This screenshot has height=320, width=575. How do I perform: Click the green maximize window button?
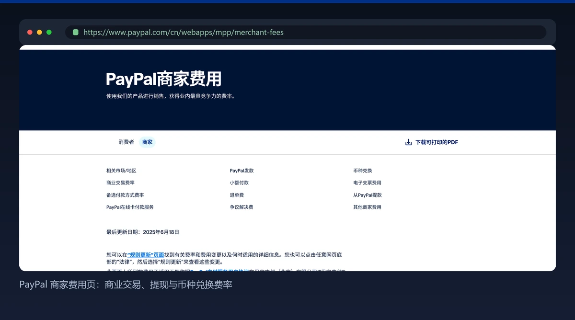click(49, 32)
